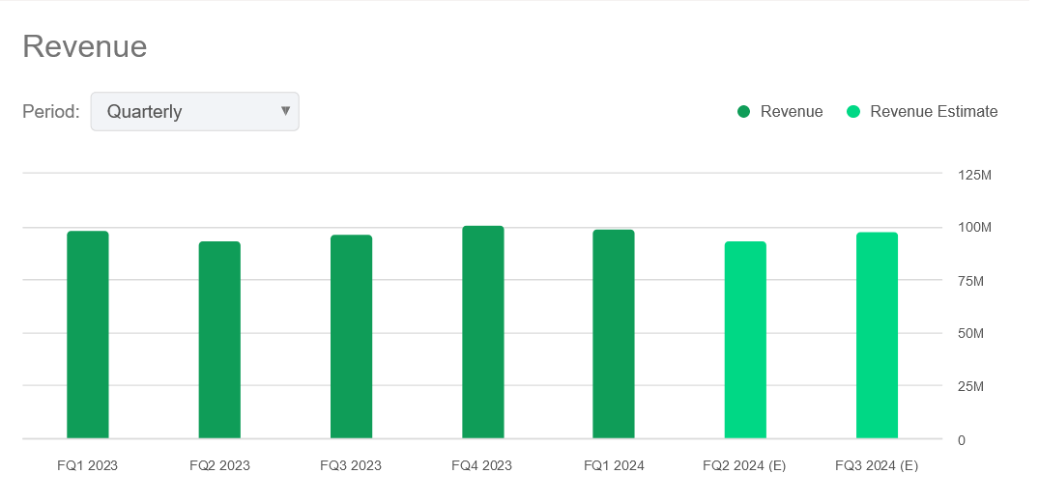This screenshot has height=502, width=1039.
Task: Click the Revenue chart heading
Action: click(85, 47)
